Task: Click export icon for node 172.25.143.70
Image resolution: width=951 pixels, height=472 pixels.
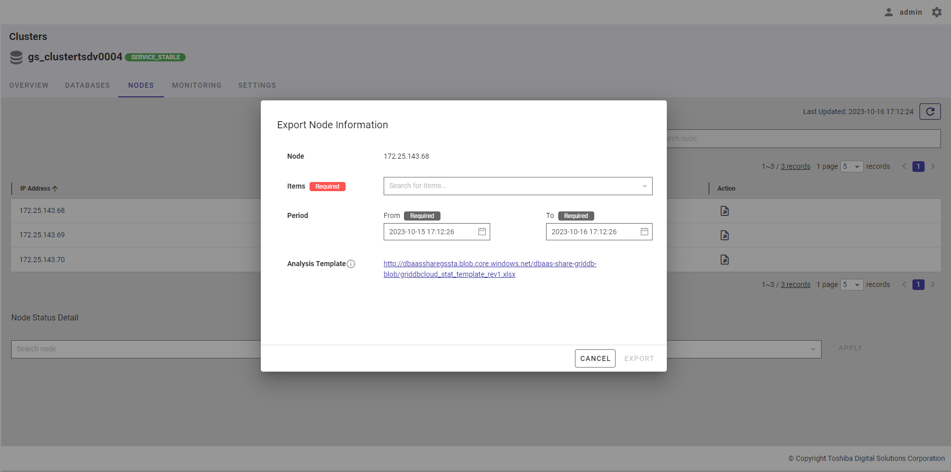Action: pos(724,260)
